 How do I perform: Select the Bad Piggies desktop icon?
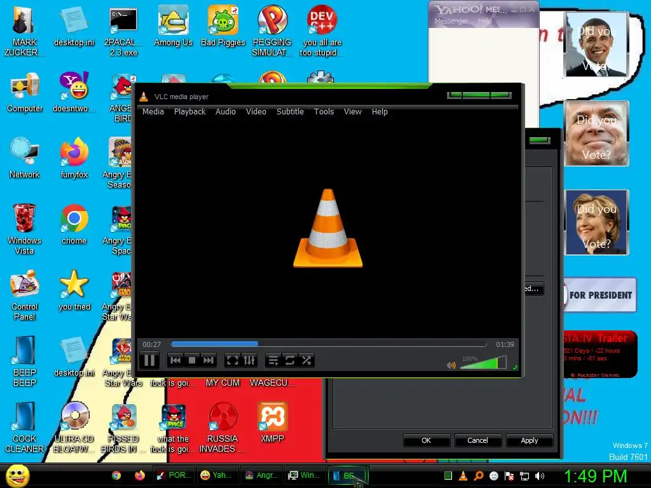click(223, 27)
